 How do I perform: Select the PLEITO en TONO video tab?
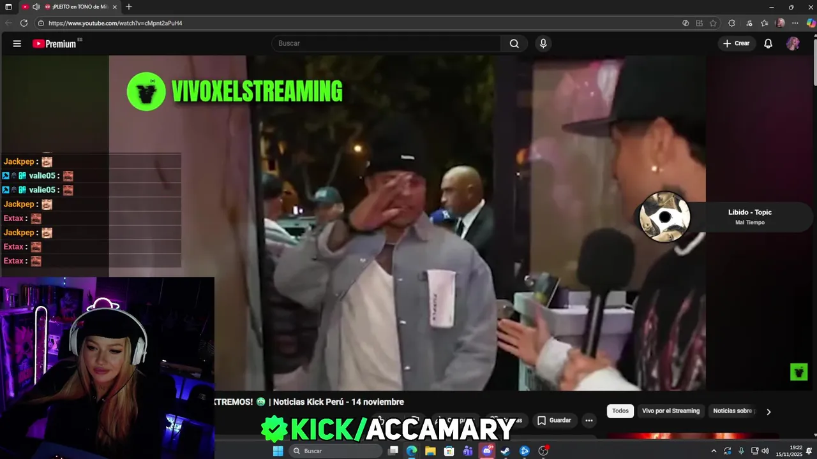80,7
